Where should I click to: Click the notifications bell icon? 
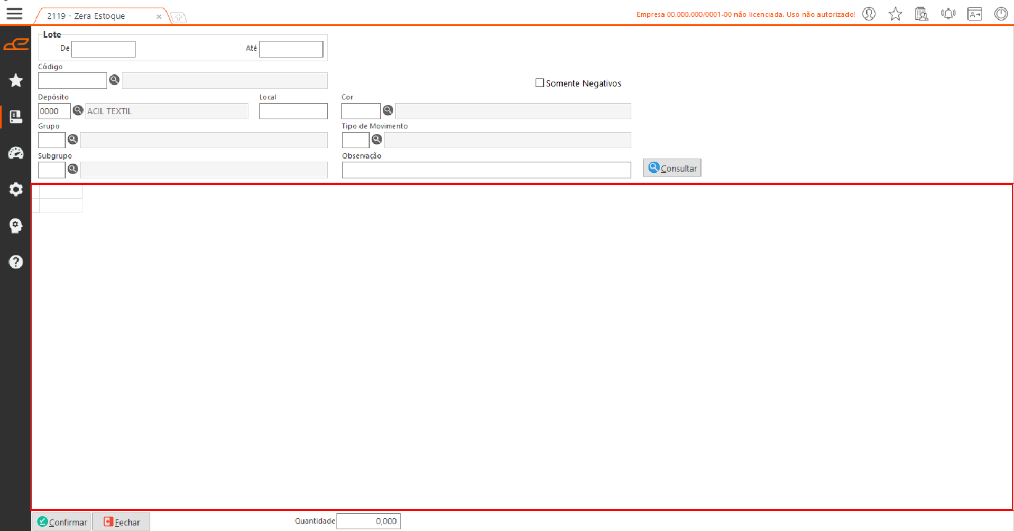pos(948,14)
